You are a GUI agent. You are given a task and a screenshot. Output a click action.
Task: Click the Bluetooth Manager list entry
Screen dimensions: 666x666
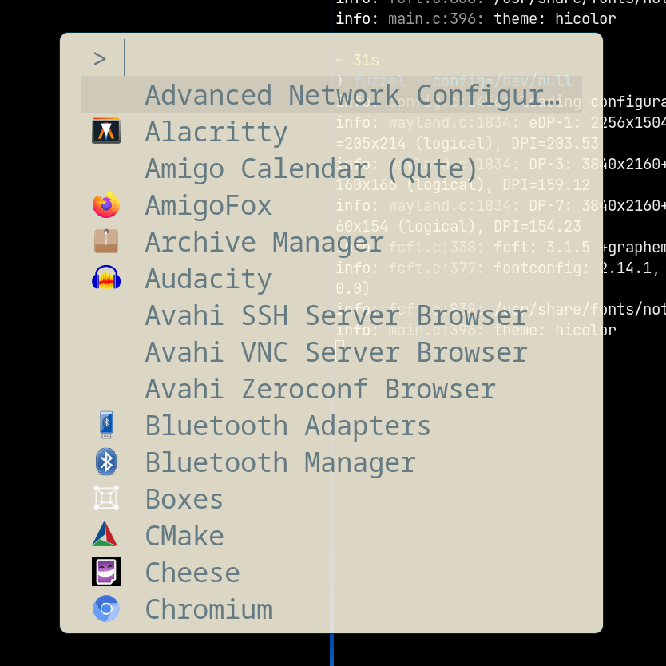279,462
